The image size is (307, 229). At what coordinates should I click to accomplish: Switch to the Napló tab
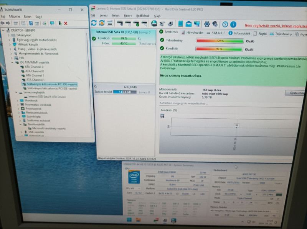260,34
